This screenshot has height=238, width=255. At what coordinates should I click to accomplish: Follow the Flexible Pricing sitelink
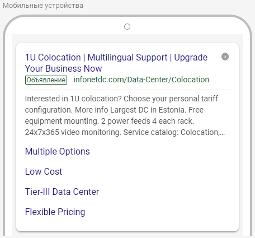click(x=55, y=212)
